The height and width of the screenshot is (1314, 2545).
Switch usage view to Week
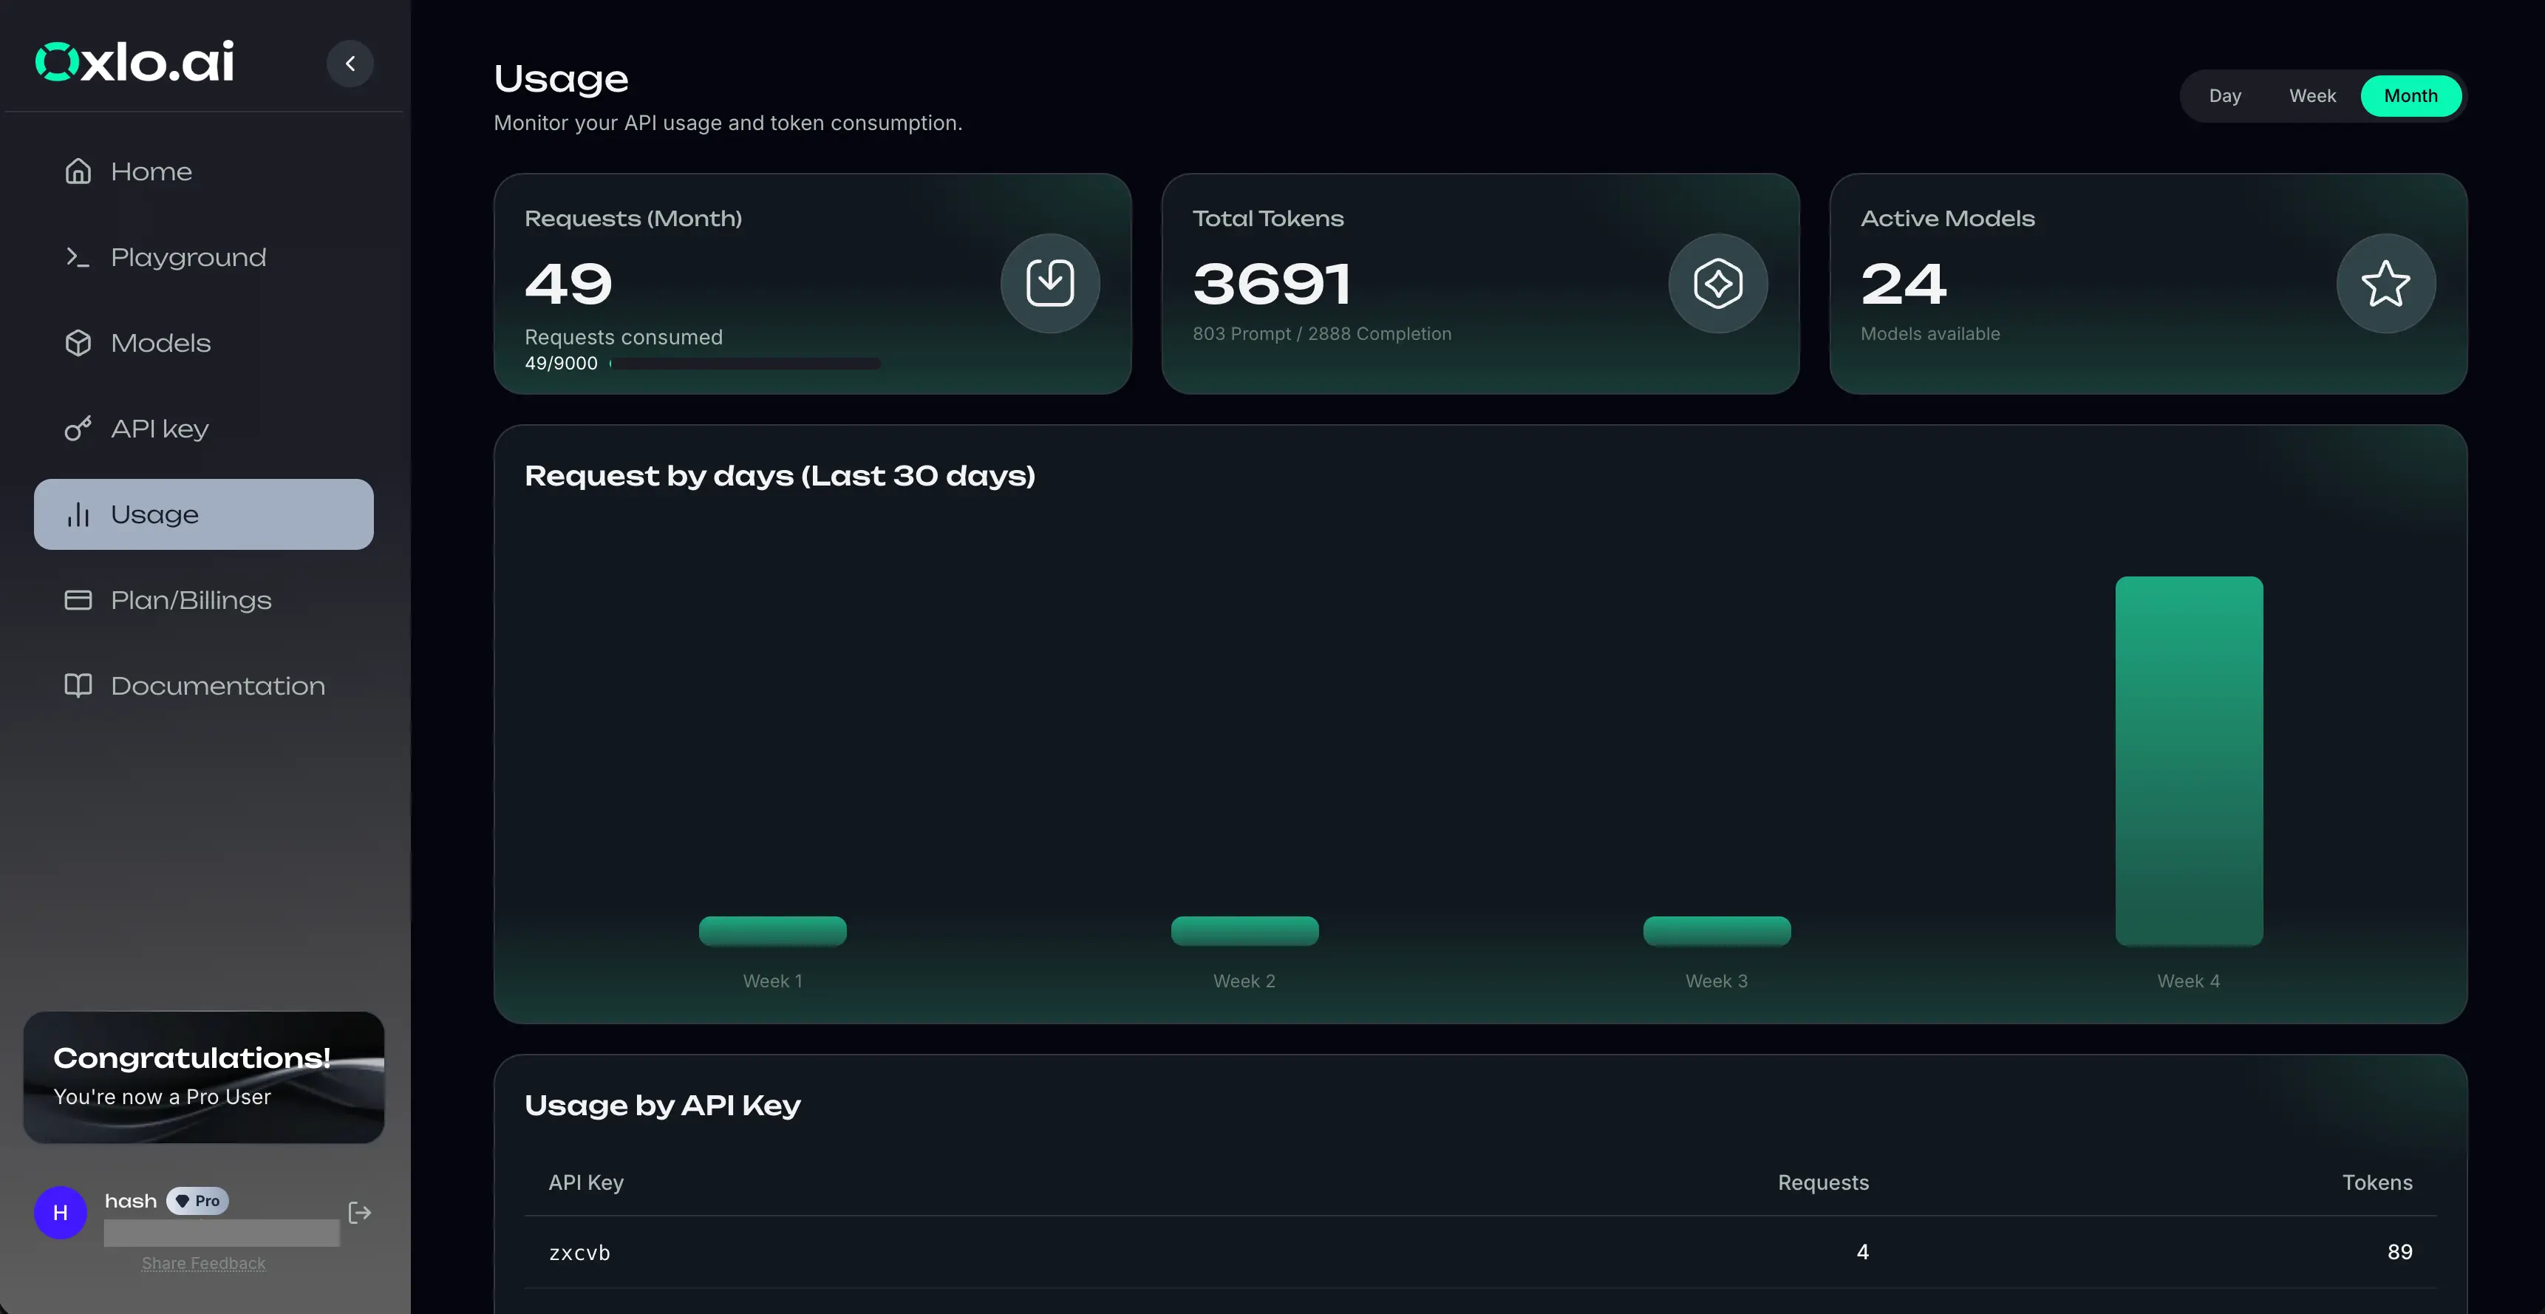(2311, 96)
